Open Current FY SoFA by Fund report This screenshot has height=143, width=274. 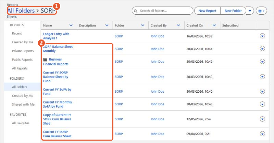57,91
